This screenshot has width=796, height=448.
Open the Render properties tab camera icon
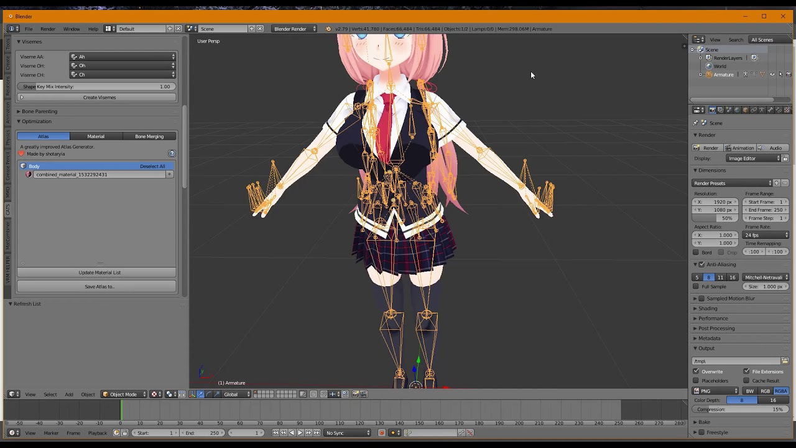pos(713,110)
